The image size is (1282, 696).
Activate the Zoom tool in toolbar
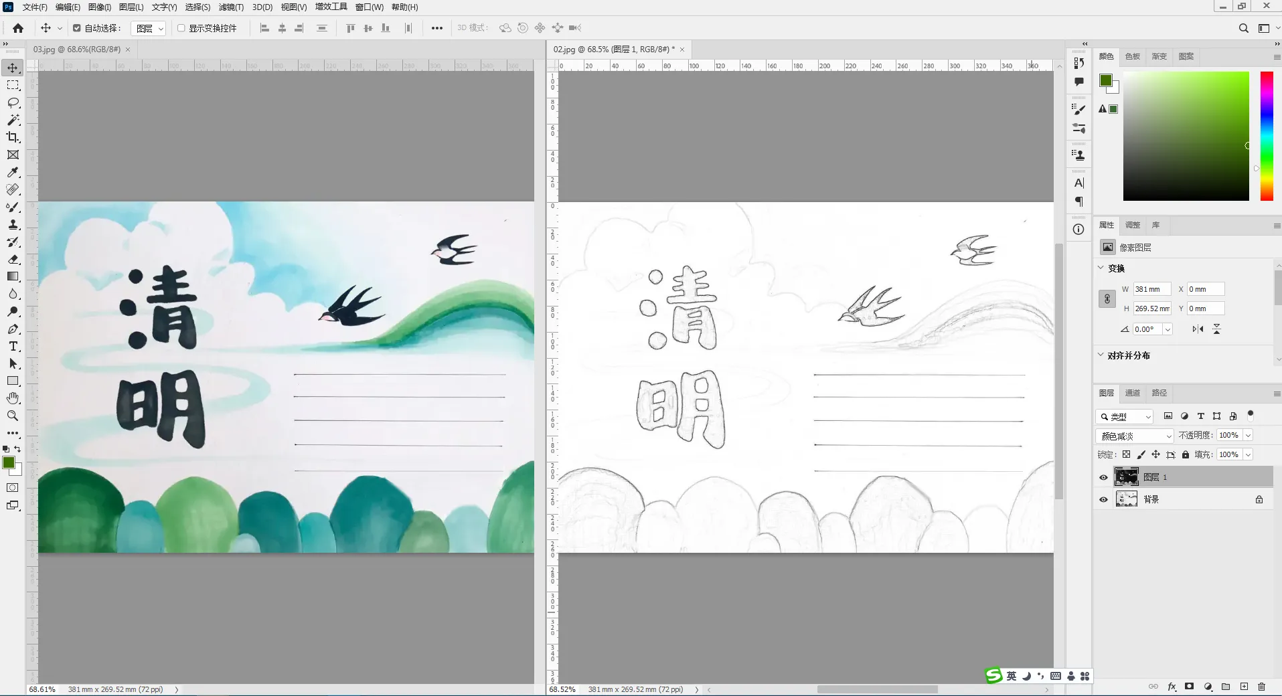(x=13, y=416)
